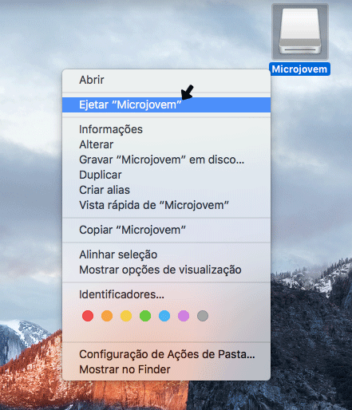Screen dimensions: 352x410
Task: Apply the red tag color
Action: [x=88, y=316]
